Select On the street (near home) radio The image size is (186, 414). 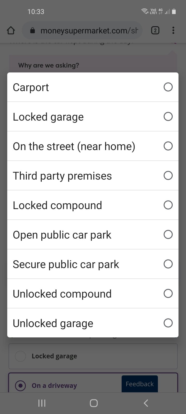[x=168, y=146]
